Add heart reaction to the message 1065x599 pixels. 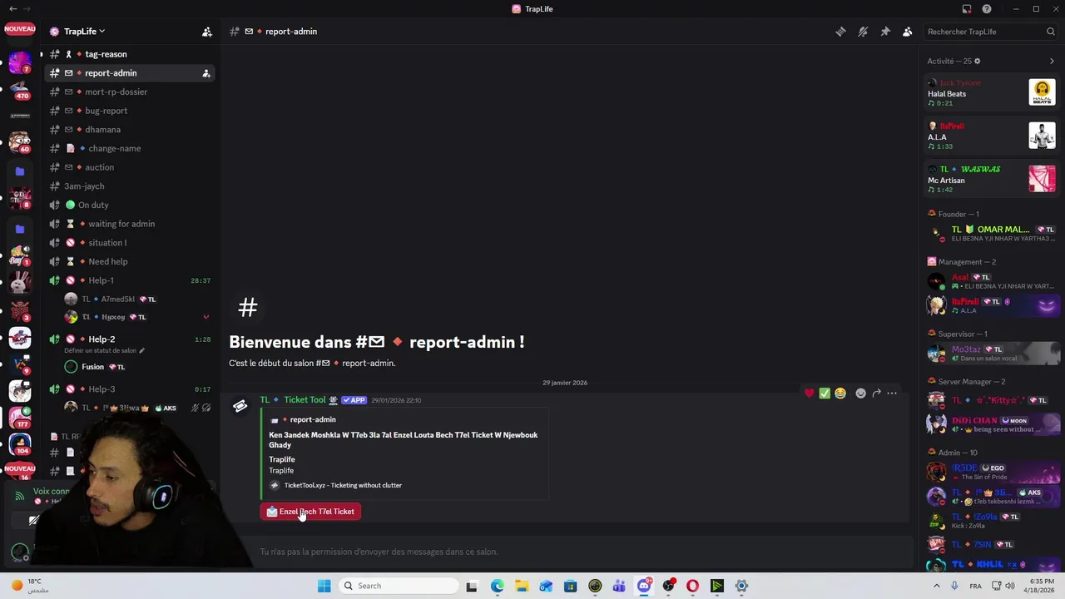[810, 394]
